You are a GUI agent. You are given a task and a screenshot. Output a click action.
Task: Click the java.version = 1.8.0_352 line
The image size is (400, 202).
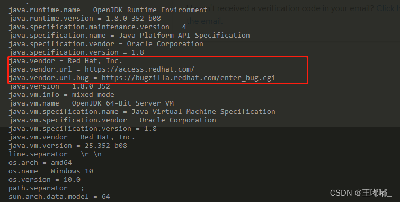[x=59, y=86]
